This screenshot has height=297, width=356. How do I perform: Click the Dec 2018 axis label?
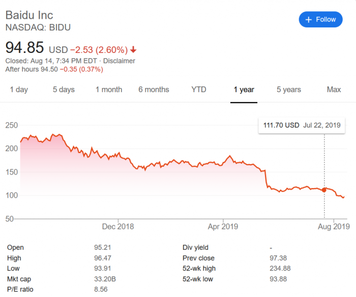tap(118, 226)
